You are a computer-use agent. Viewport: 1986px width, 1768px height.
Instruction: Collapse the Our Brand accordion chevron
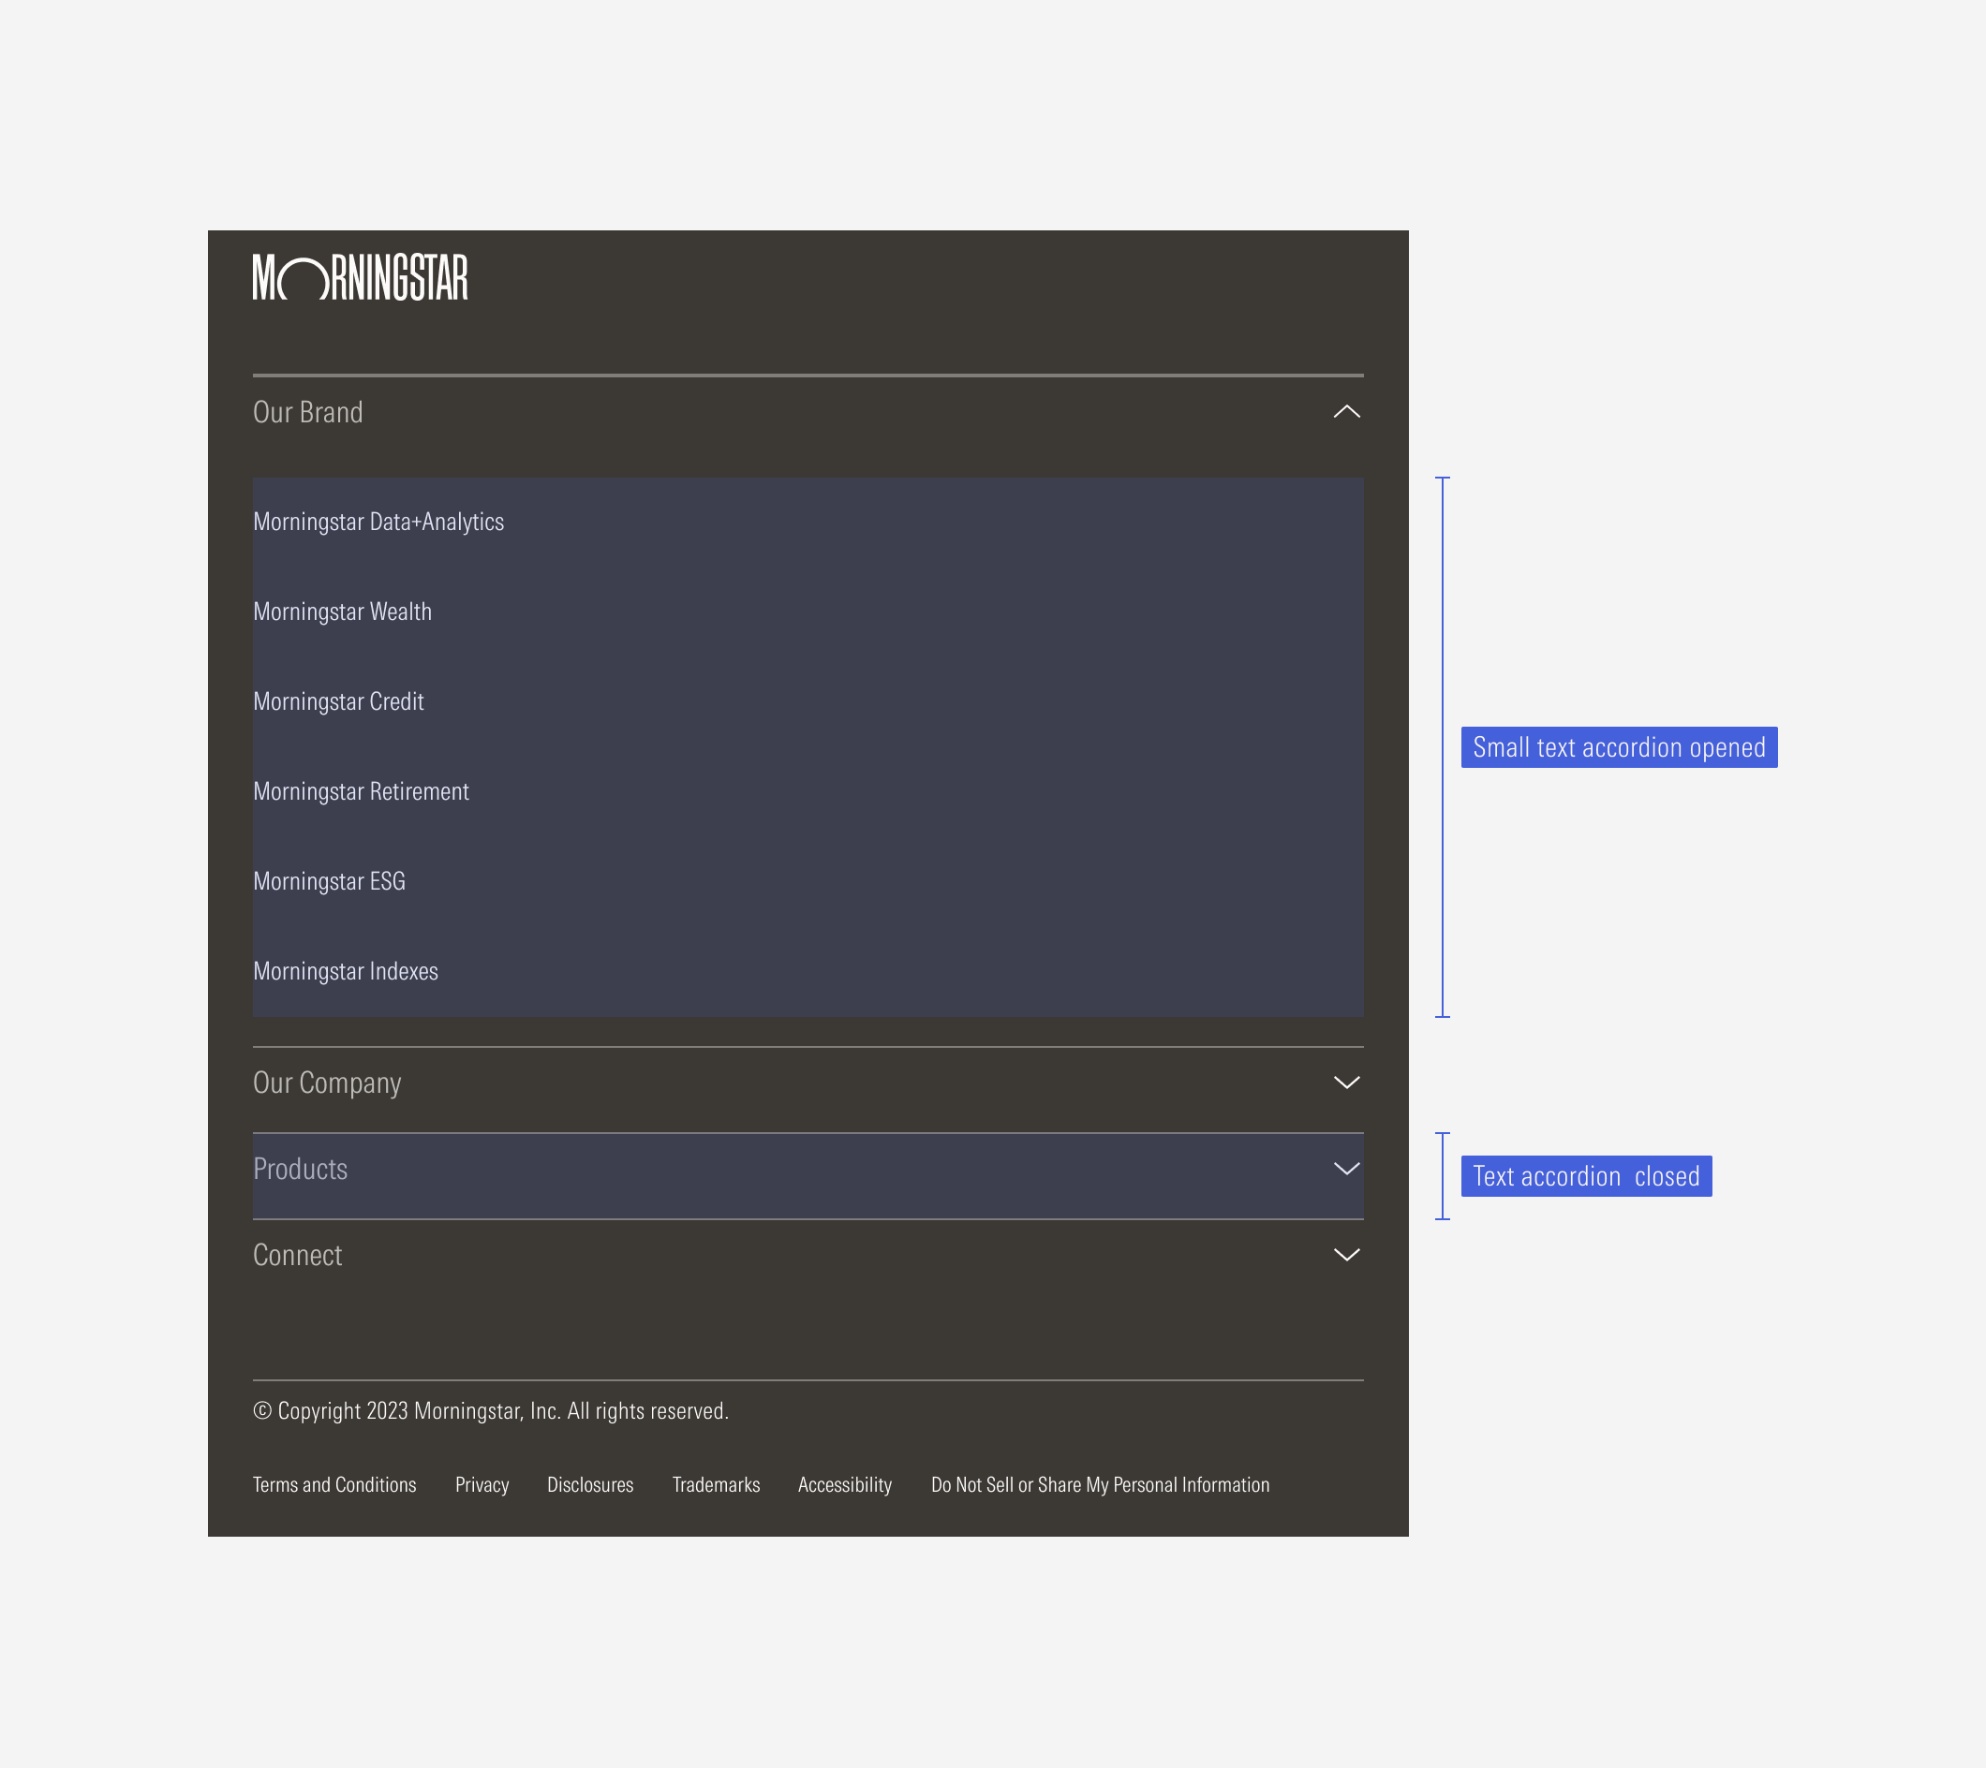(1347, 412)
